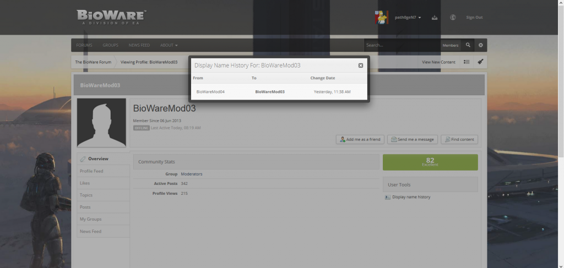Viewport: 564px width, 268px height.
Task: Click the scrollbar up arrow
Action: [x=561, y=3]
